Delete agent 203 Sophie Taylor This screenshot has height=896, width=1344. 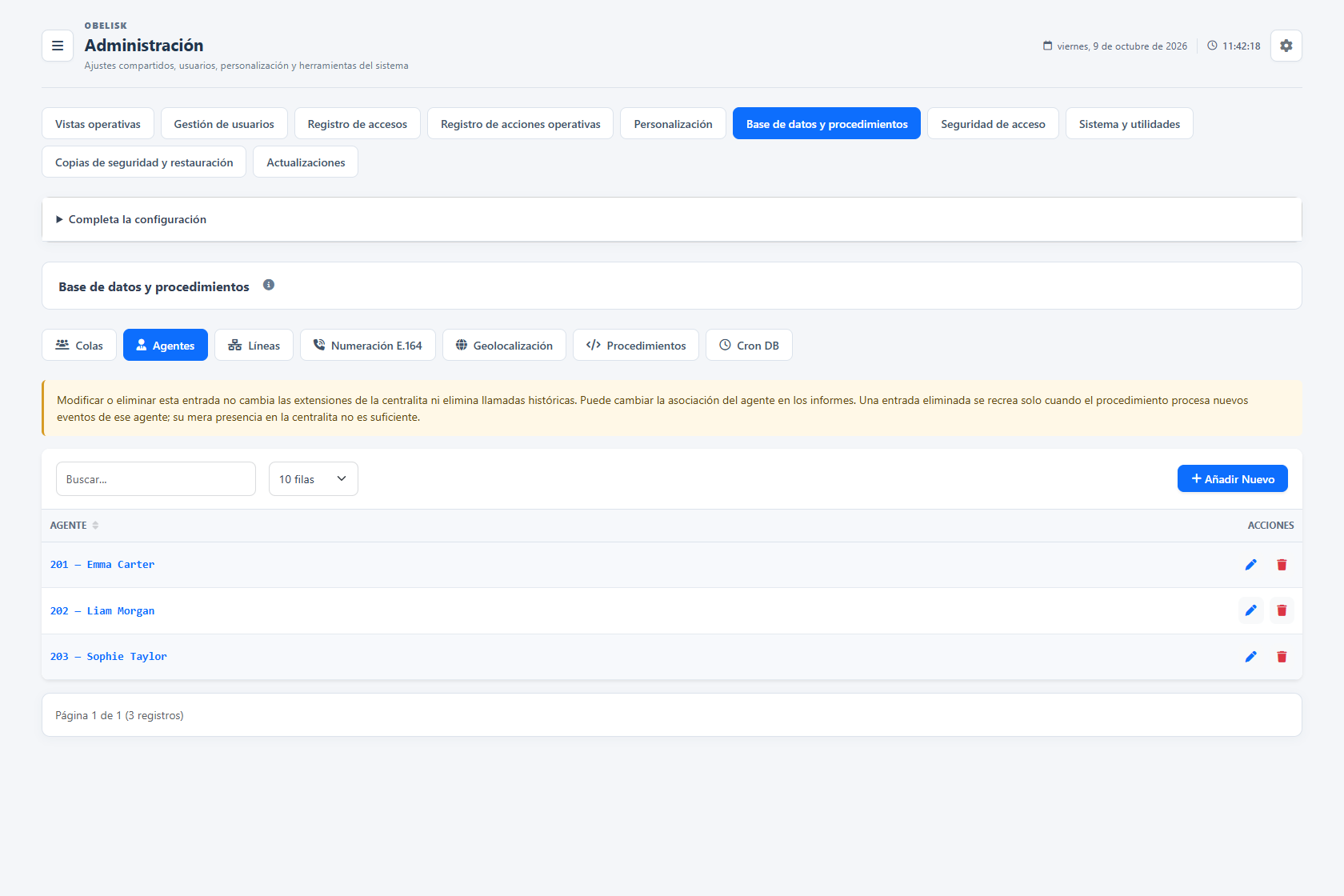[1282, 657]
